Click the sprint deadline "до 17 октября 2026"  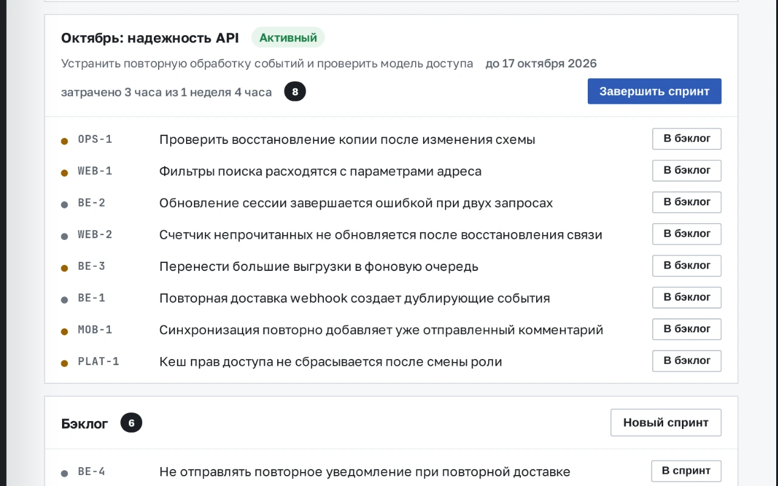(x=541, y=63)
